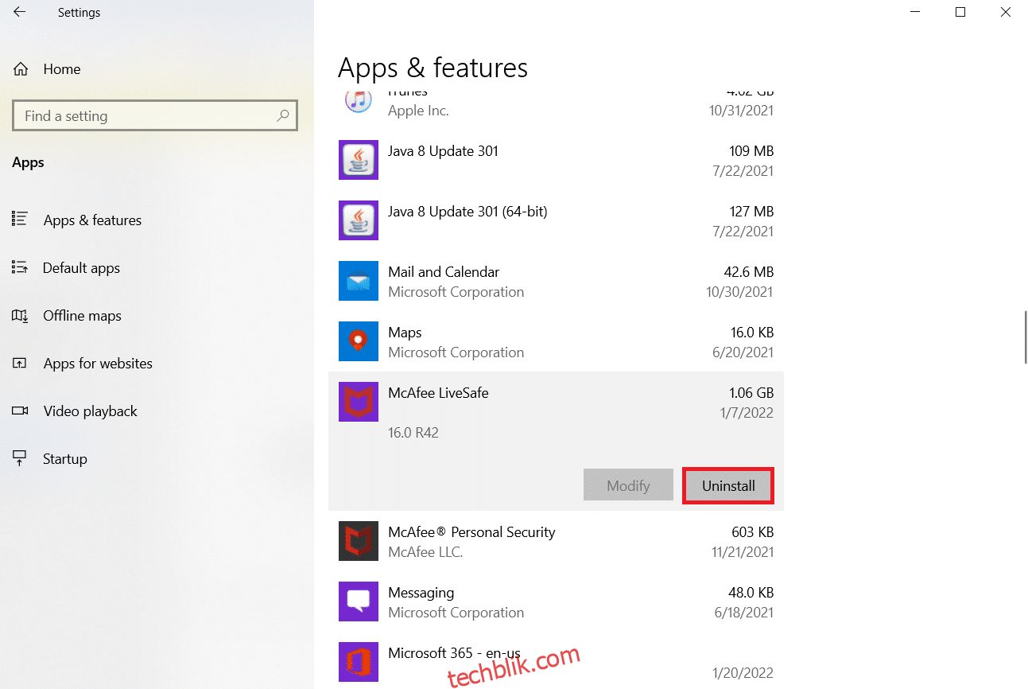Viewport: 1028px width, 689px height.
Task: Click the 127 MB size value
Action: [x=751, y=212]
